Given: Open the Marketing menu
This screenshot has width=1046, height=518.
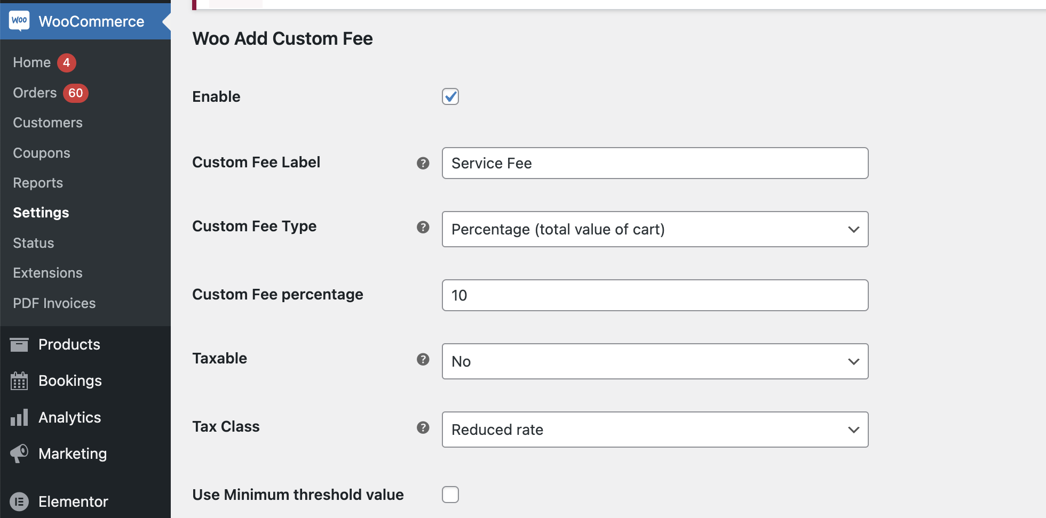Looking at the screenshot, I should 73,454.
